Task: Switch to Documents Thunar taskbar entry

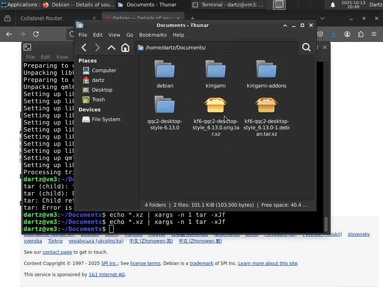Action: click(151, 4)
